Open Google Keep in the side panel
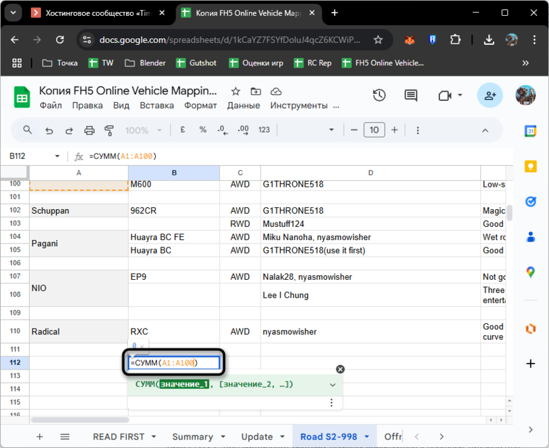 click(530, 166)
